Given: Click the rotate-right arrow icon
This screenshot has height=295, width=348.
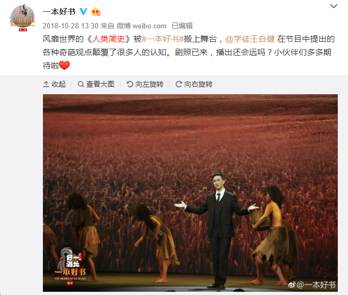Looking at the screenshot, I should (179, 84).
